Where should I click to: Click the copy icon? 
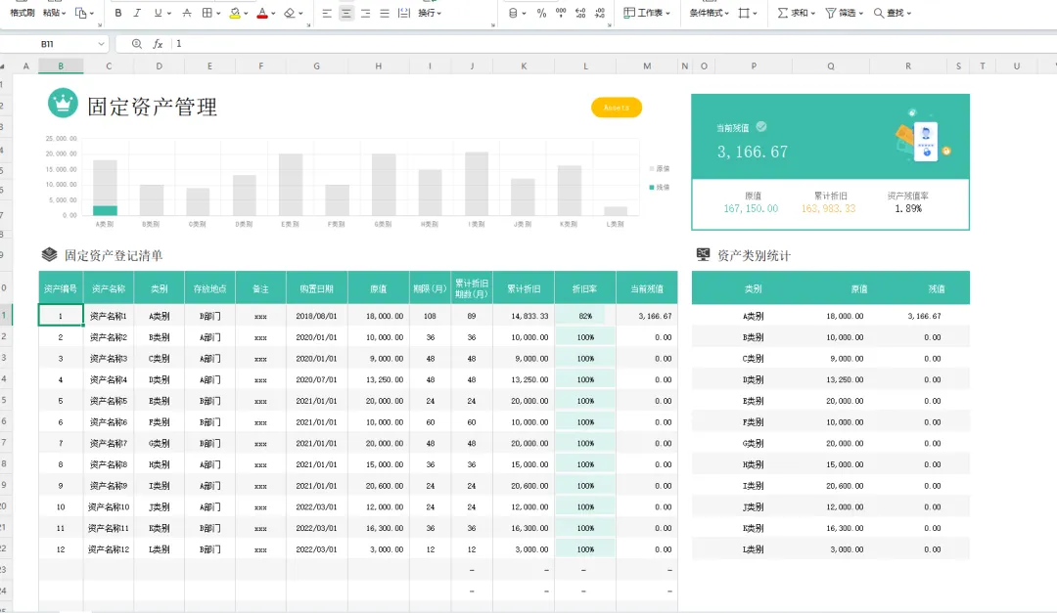[x=81, y=13]
